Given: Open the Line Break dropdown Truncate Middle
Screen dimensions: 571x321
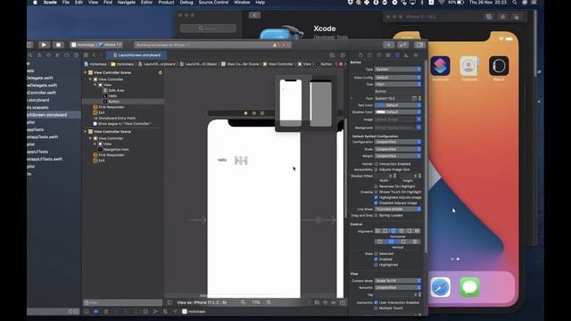Looking at the screenshot, I should coord(398,210).
